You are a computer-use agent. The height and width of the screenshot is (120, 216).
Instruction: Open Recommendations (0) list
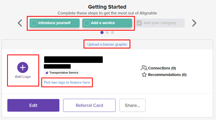pos(167,75)
